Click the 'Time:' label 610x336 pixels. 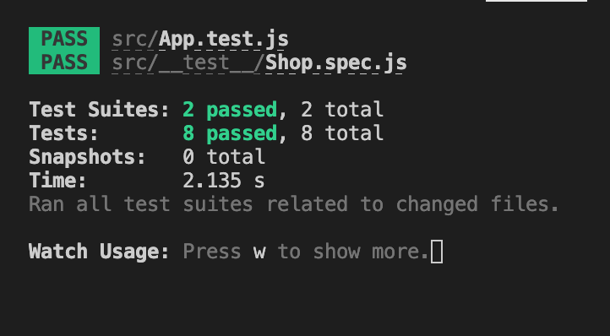[x=58, y=181]
